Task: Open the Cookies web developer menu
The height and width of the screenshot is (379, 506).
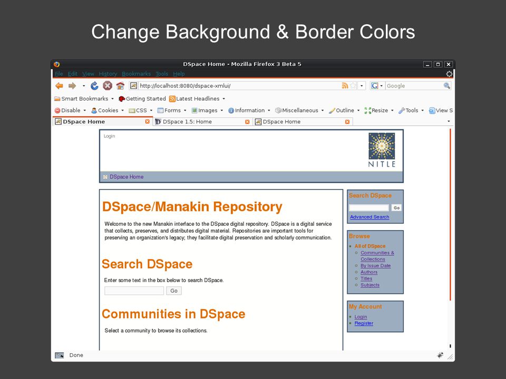Action: [108, 110]
